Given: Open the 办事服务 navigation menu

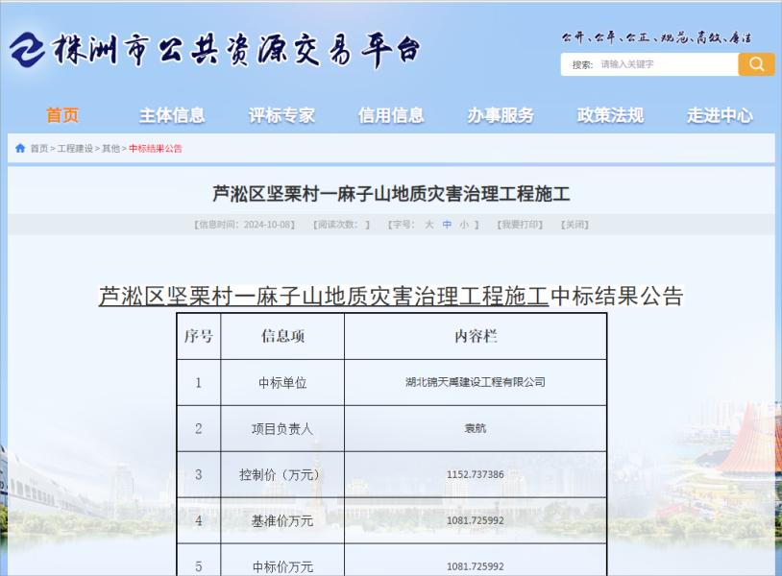Looking at the screenshot, I should point(498,114).
